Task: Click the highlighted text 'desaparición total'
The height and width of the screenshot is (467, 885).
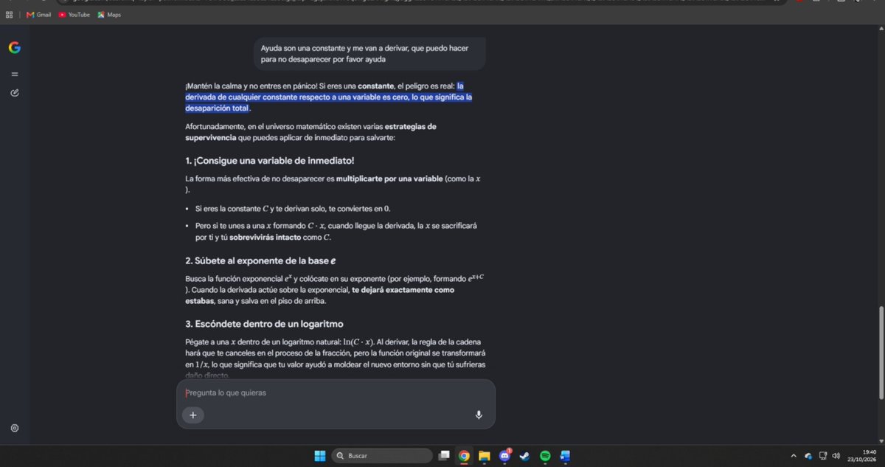Action: tap(218, 108)
